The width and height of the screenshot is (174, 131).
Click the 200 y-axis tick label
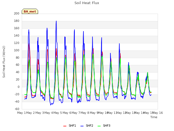point(17,13)
